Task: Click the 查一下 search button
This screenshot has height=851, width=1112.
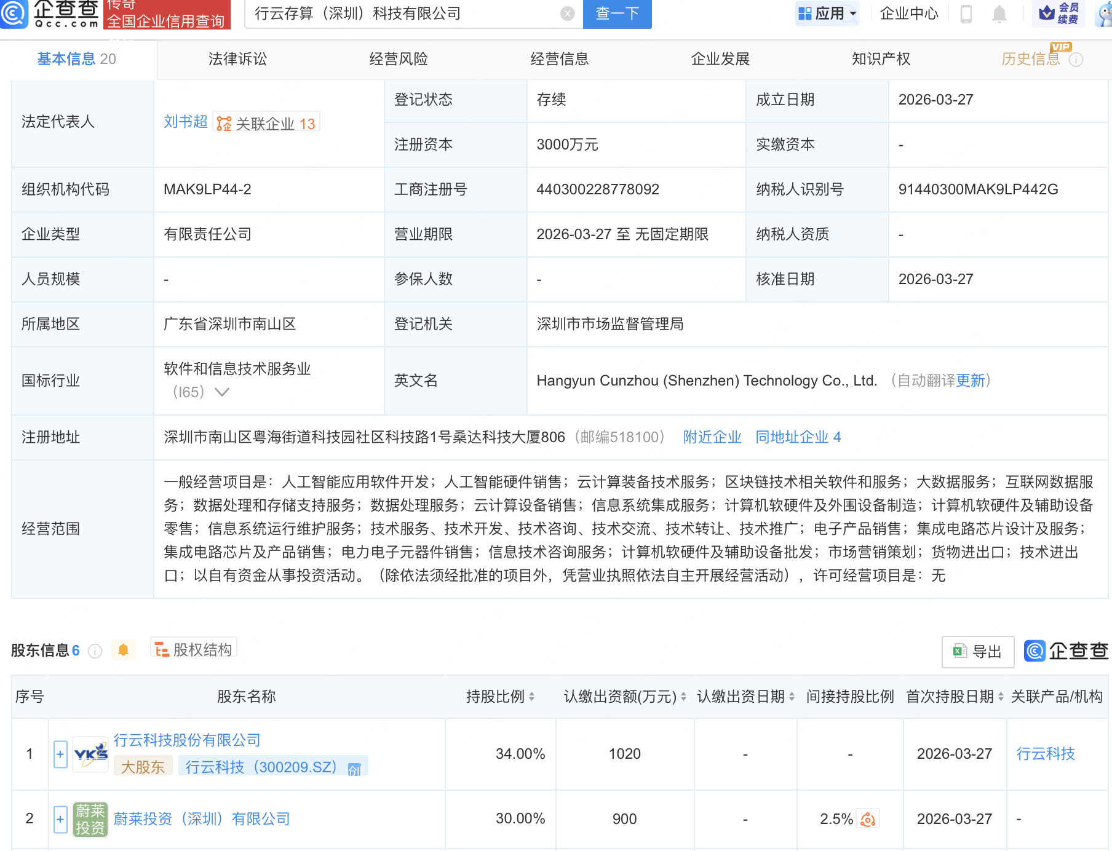Action: tap(617, 14)
